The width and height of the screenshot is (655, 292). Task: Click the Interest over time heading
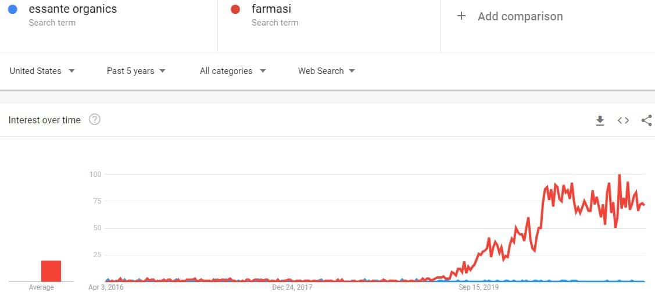(45, 120)
